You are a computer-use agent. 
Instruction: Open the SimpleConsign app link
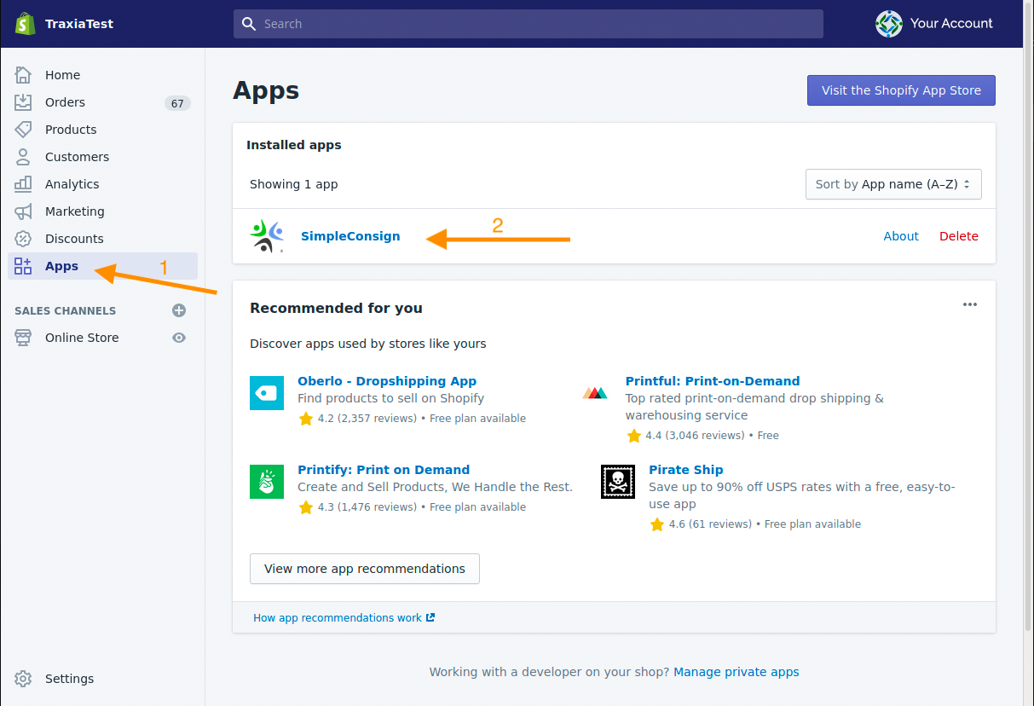350,236
